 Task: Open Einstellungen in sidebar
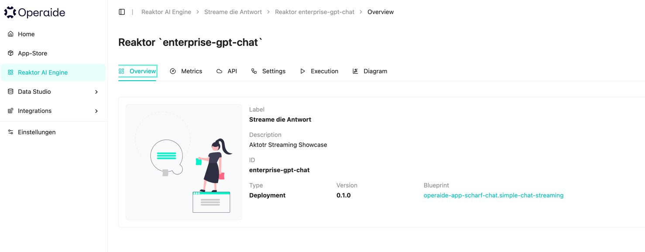(x=53, y=132)
